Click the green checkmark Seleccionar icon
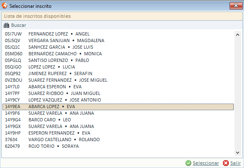The height and width of the screenshot is (168, 244). click(188, 163)
